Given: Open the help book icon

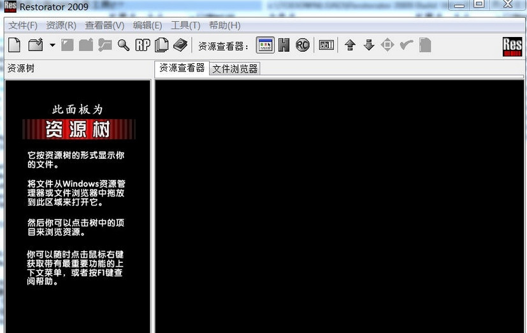Looking at the screenshot, I should [x=180, y=45].
